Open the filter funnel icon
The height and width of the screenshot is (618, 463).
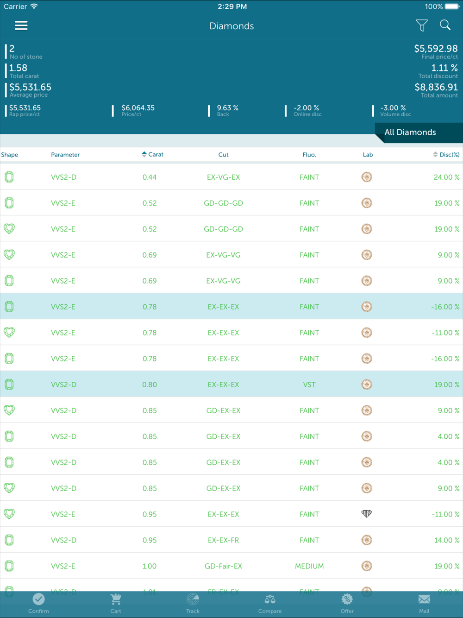(x=421, y=25)
